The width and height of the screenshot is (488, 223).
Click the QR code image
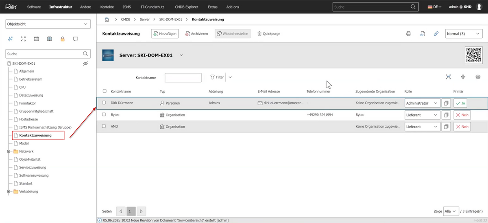coord(474,55)
